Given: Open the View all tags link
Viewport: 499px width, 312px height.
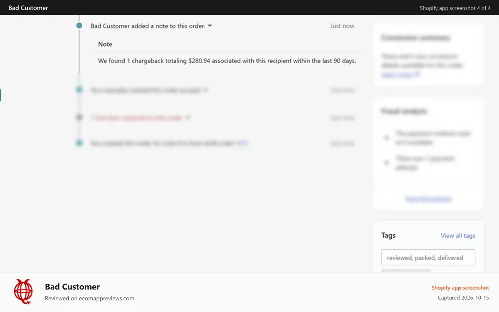Looking at the screenshot, I should click(x=458, y=235).
